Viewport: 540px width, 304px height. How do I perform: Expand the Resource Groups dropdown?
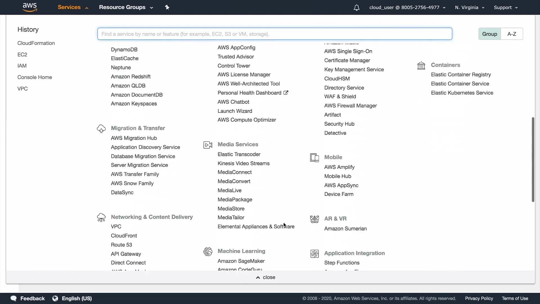point(126,7)
